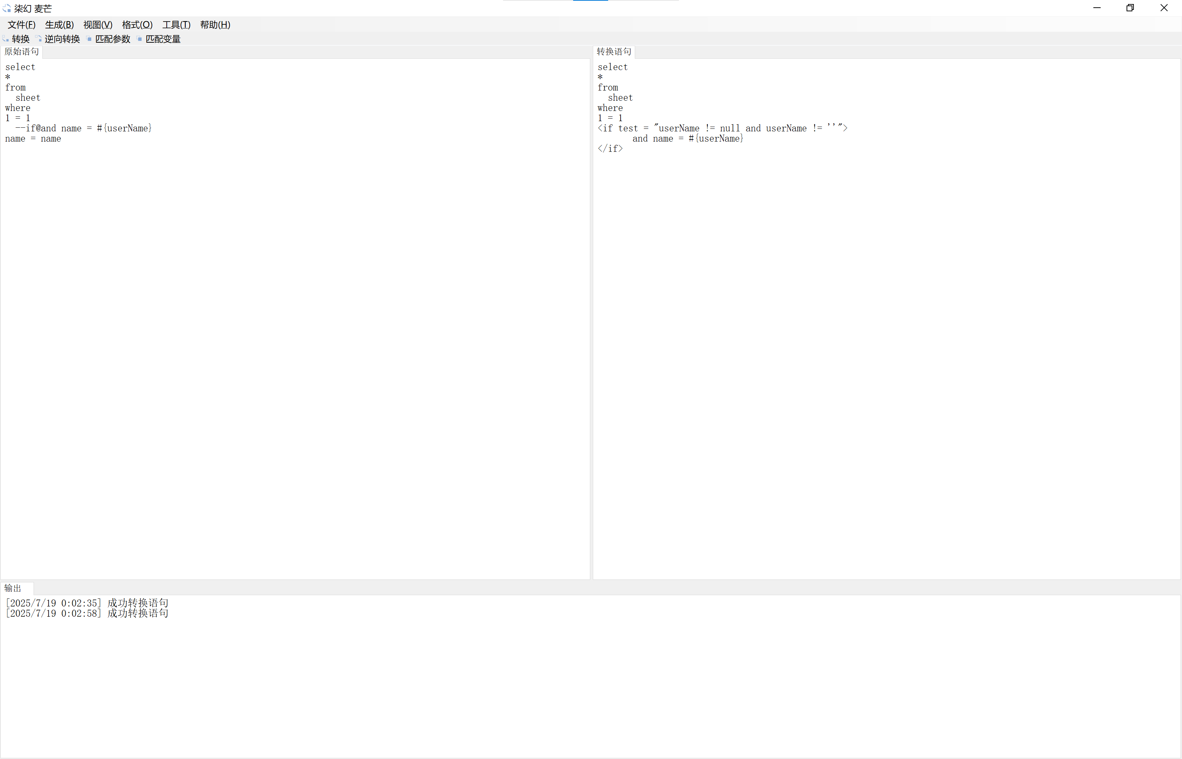Click the 转换 toolbar label

click(x=21, y=39)
